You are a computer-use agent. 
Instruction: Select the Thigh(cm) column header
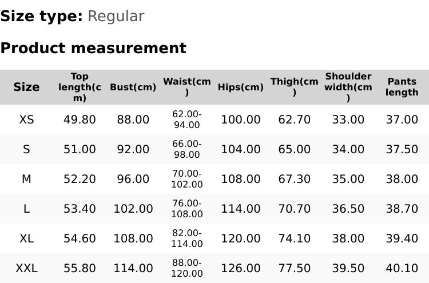(x=295, y=87)
